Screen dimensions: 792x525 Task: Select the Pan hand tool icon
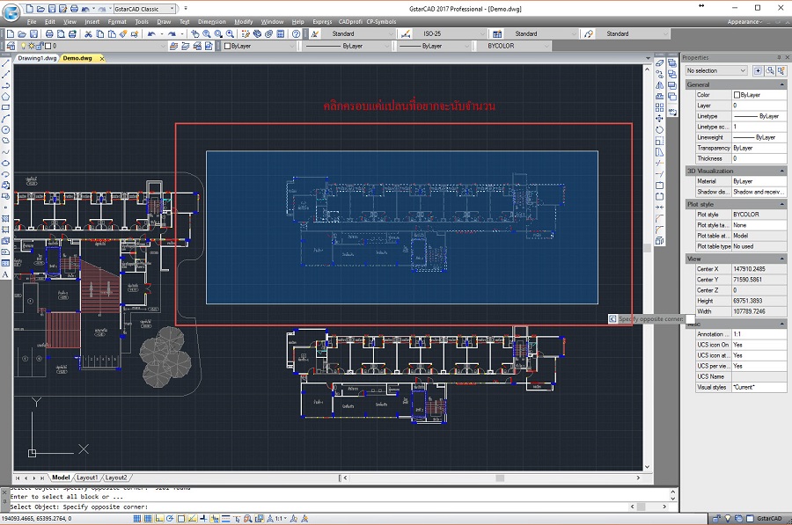point(195,33)
